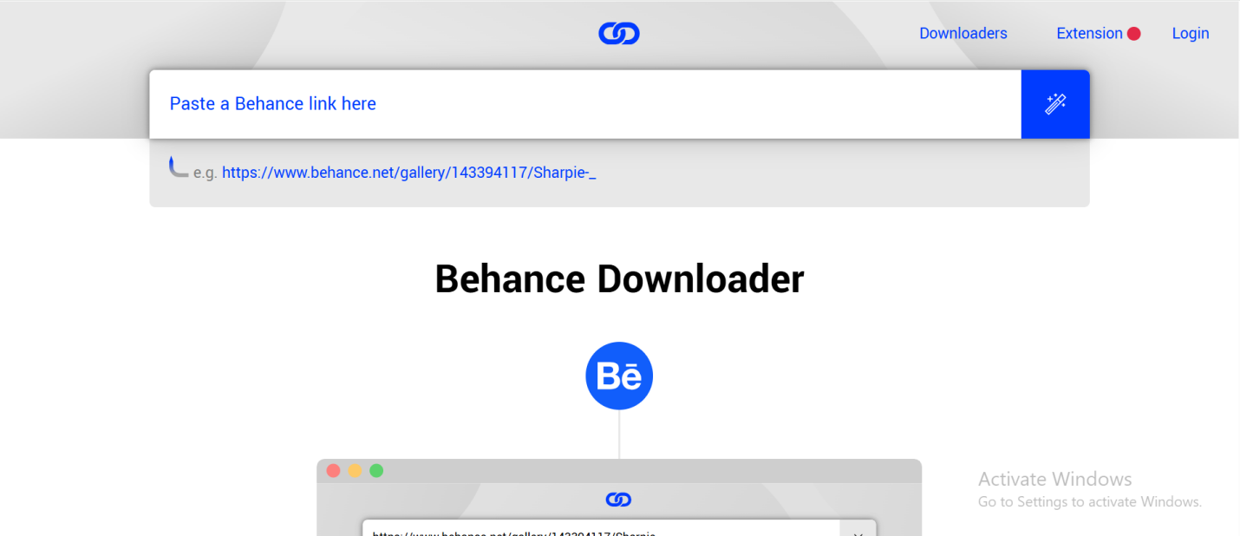Click the red traffic-light dot in the mockup
Viewport: 1240px width, 536px height.
(x=334, y=470)
